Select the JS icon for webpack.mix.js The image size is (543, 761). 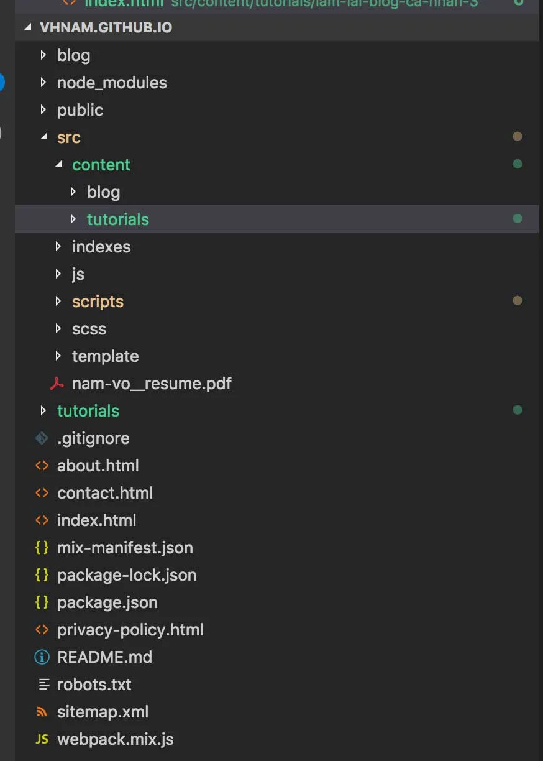(x=42, y=739)
